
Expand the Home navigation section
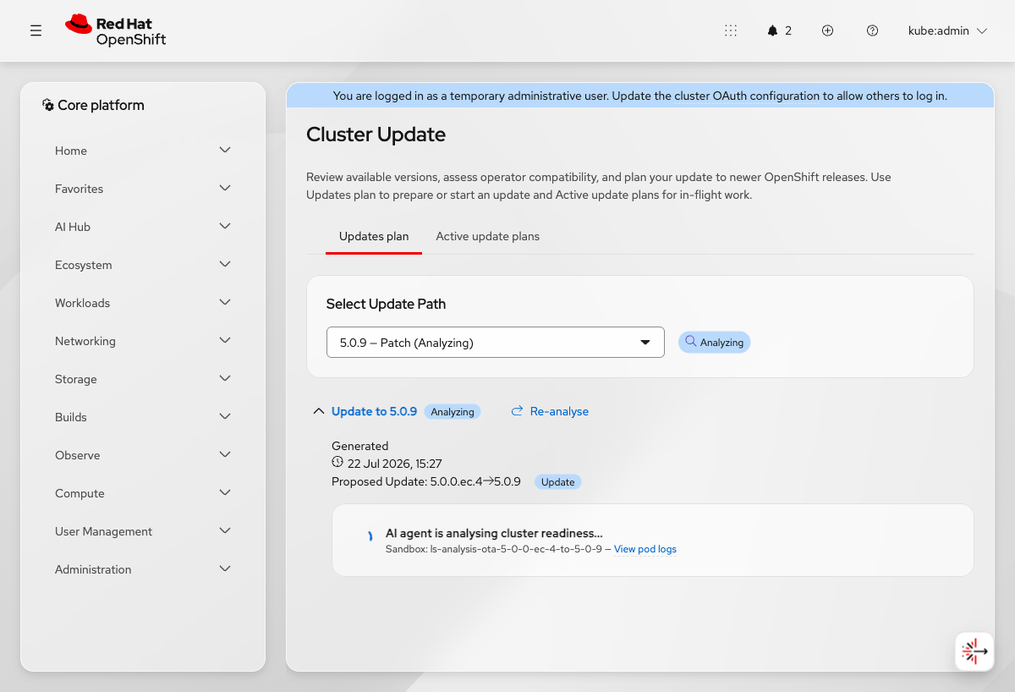click(x=143, y=151)
